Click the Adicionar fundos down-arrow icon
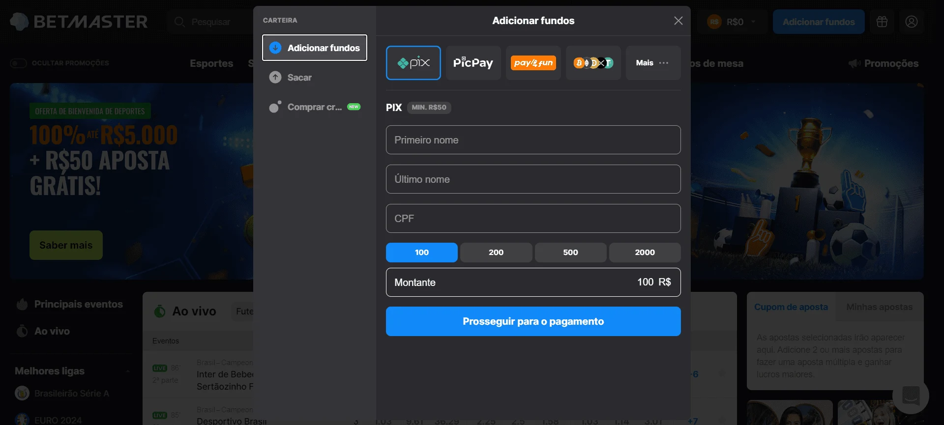Screen dimensions: 944x425 pos(275,48)
